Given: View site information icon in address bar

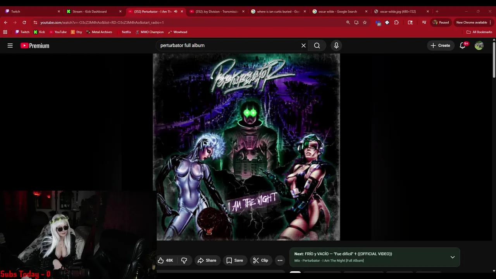Looking at the screenshot, I should [x=35, y=22].
